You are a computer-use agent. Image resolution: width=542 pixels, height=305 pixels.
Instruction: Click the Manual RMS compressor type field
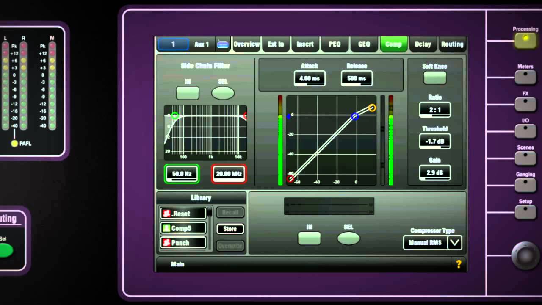click(425, 243)
